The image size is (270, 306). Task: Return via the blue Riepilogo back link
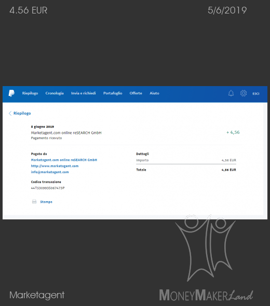[22, 113]
